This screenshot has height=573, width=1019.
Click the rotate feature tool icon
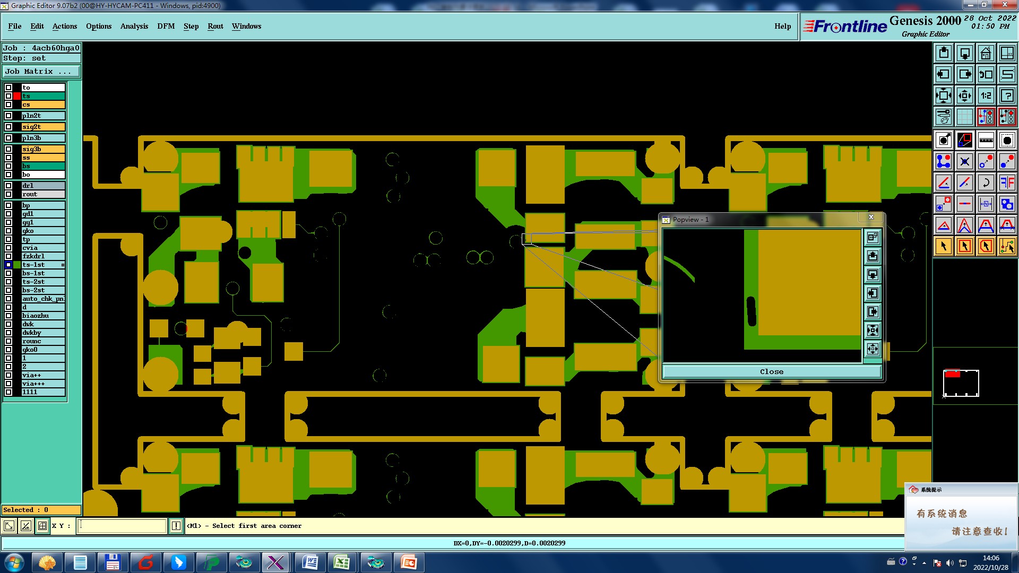[986, 183]
